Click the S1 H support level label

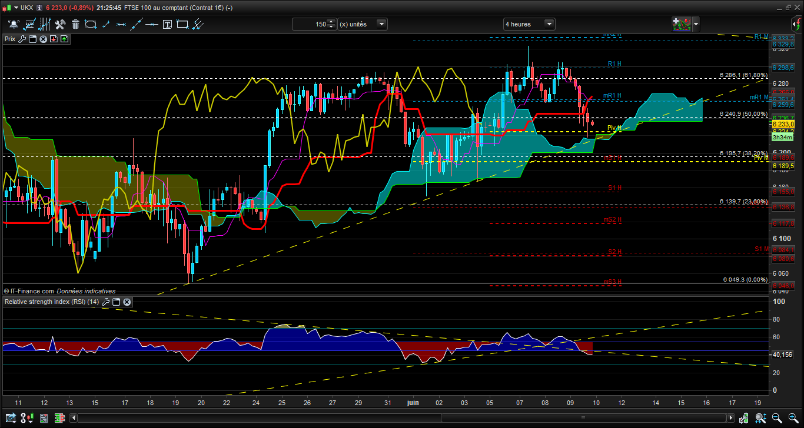pos(614,188)
